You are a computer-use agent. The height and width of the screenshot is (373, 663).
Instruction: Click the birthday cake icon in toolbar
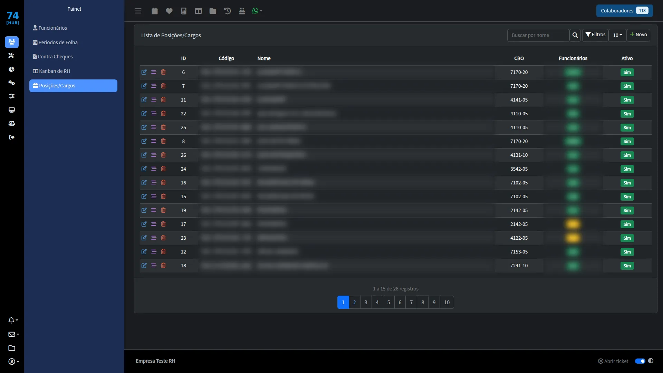(x=242, y=11)
